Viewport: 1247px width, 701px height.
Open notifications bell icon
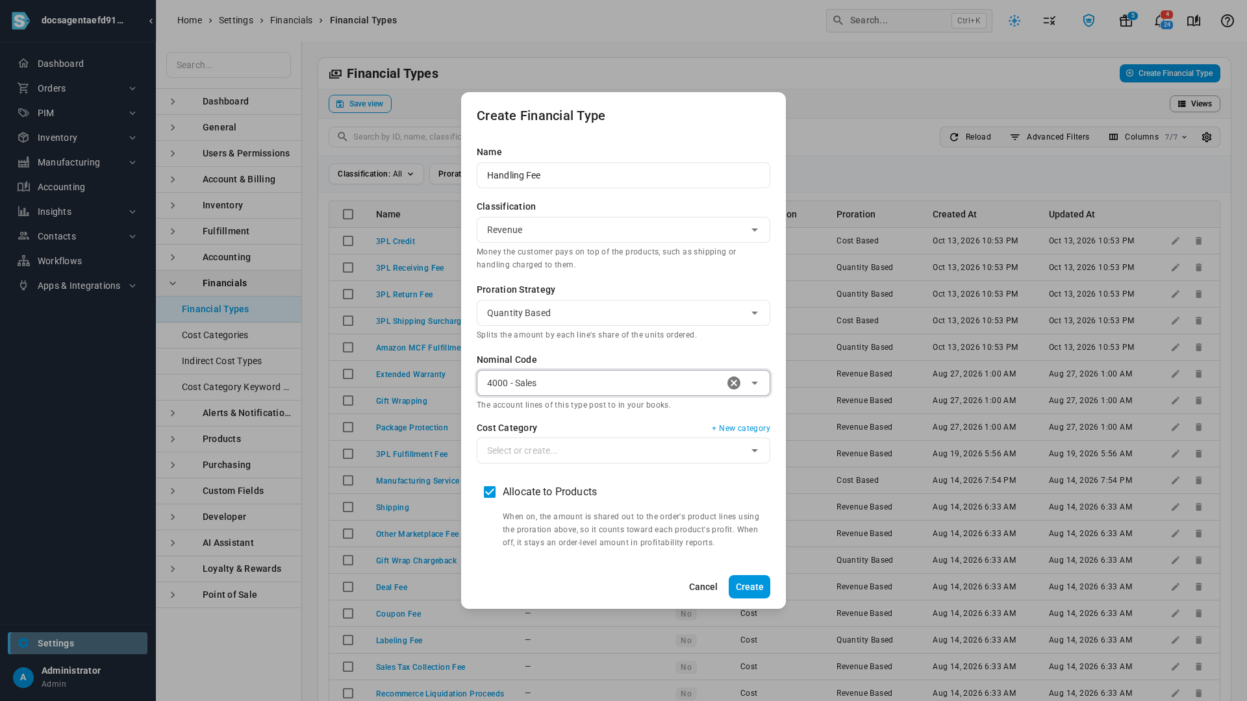[1160, 21]
